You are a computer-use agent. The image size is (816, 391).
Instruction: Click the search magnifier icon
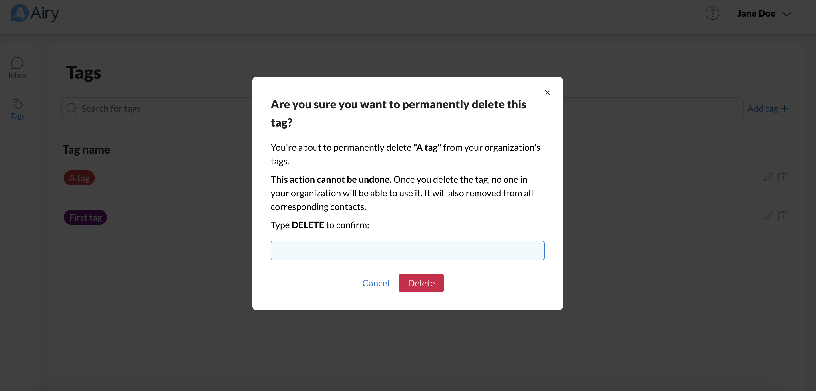click(72, 108)
